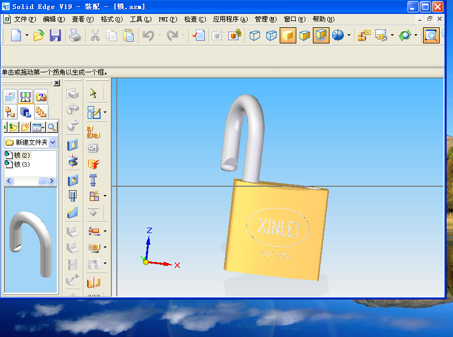Open the 编辑(E) menu
453x337 pixels.
click(x=53, y=19)
